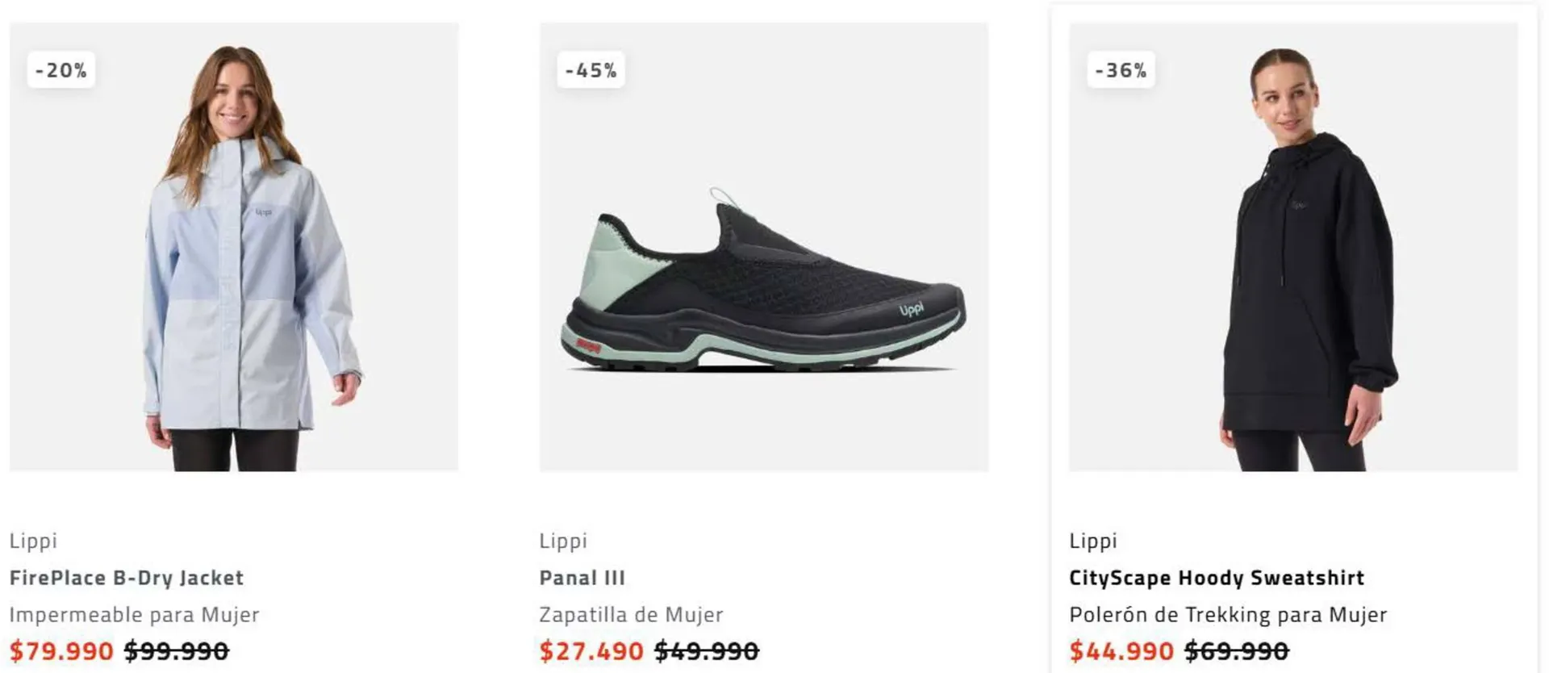Click the -45% discount badge

(591, 70)
